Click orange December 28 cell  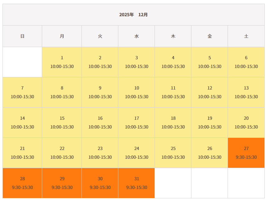(22, 183)
